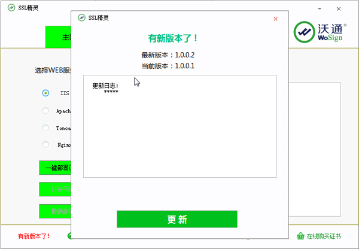Image resolution: width=359 pixels, height=249 pixels.
Task: Select the Nginx radio button
Action: point(45,144)
